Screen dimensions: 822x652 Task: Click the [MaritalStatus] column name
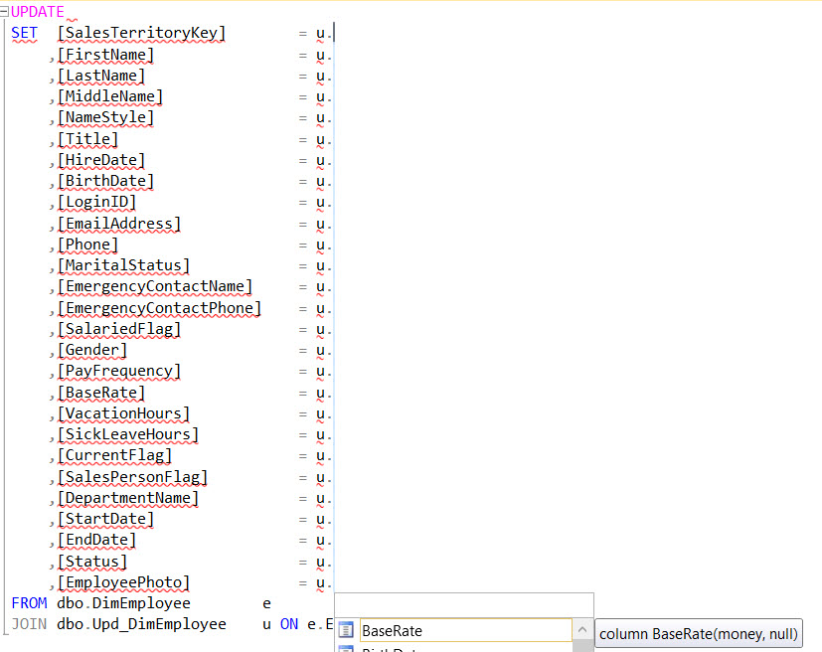click(x=123, y=265)
